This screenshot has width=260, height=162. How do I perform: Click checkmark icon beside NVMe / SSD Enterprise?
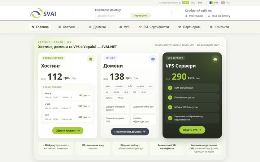click(x=170, y=107)
